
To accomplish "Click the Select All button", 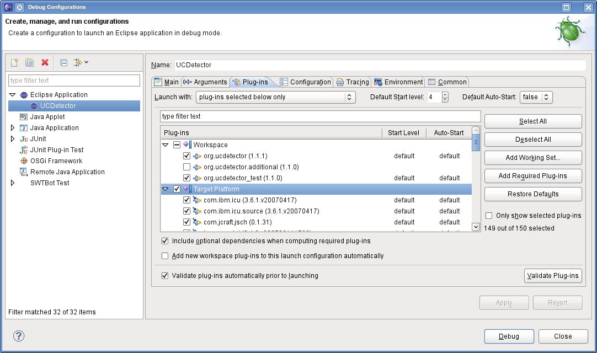I will (x=533, y=121).
